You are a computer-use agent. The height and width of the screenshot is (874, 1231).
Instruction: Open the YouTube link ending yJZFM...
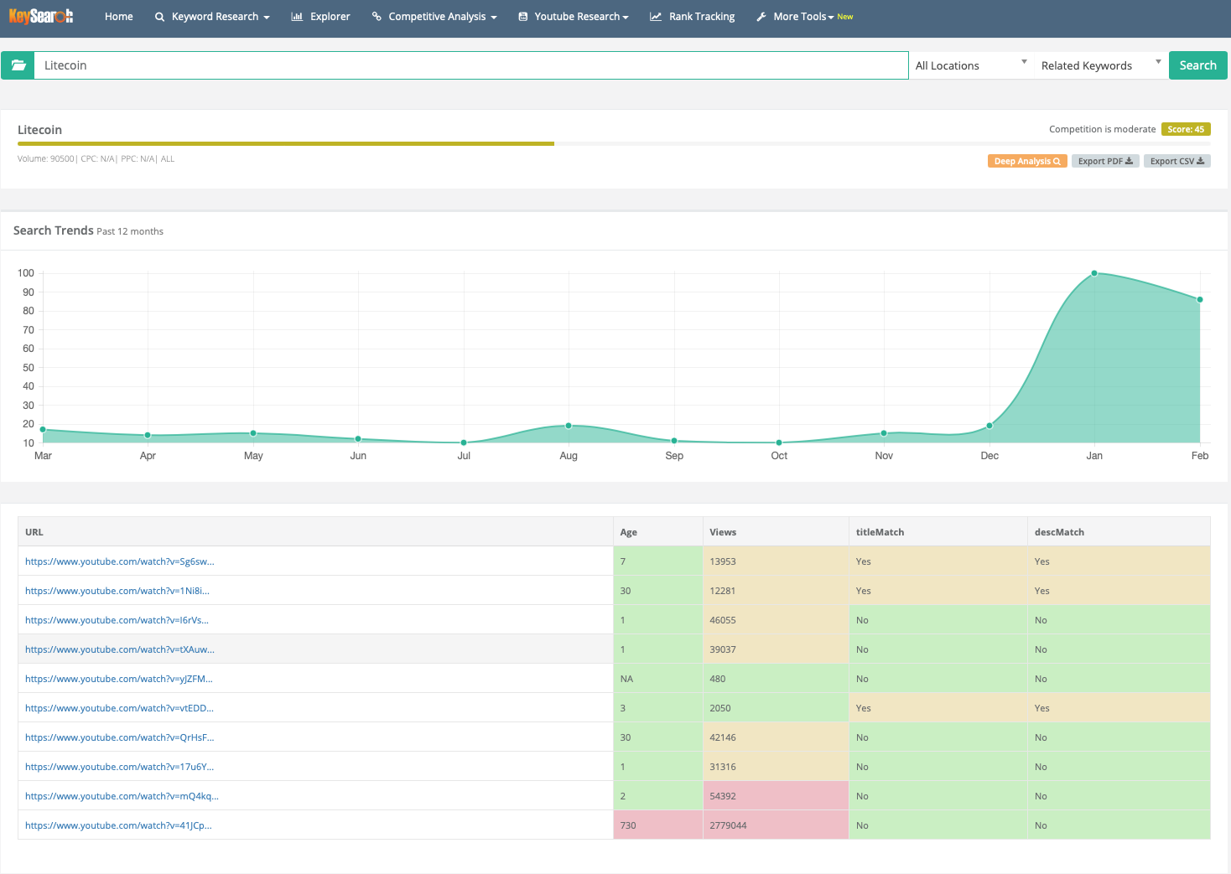tap(119, 679)
